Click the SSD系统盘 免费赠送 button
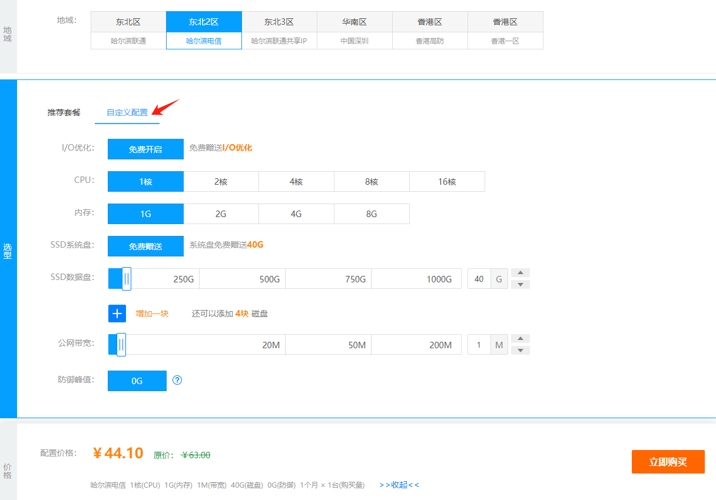The width and height of the screenshot is (716, 500). pos(145,246)
